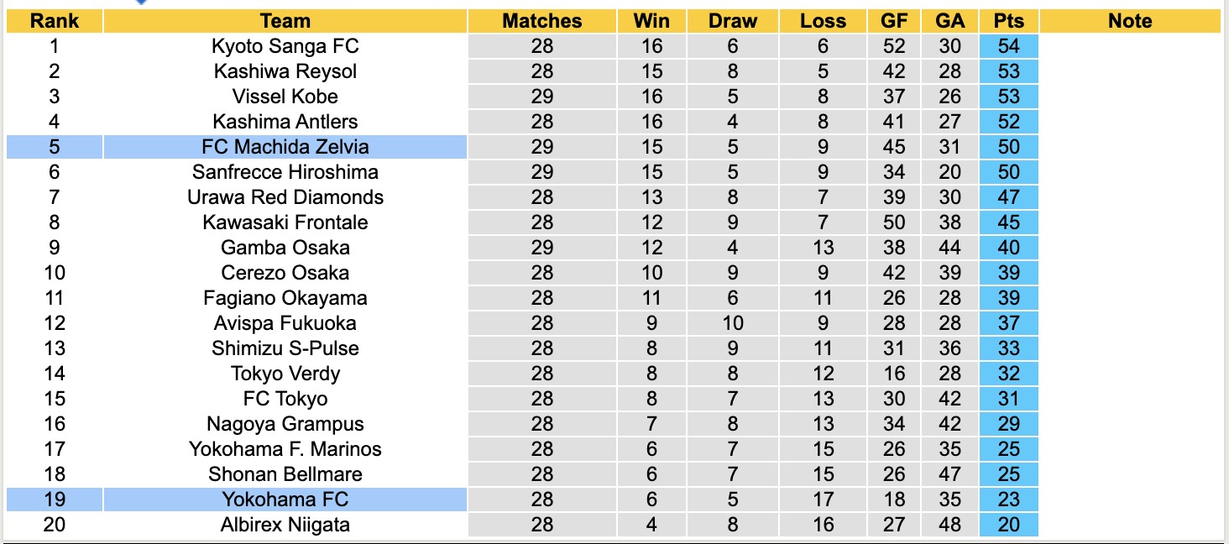Click the Vissel Kobe team name
The height and width of the screenshot is (544, 1229).
coord(285,97)
